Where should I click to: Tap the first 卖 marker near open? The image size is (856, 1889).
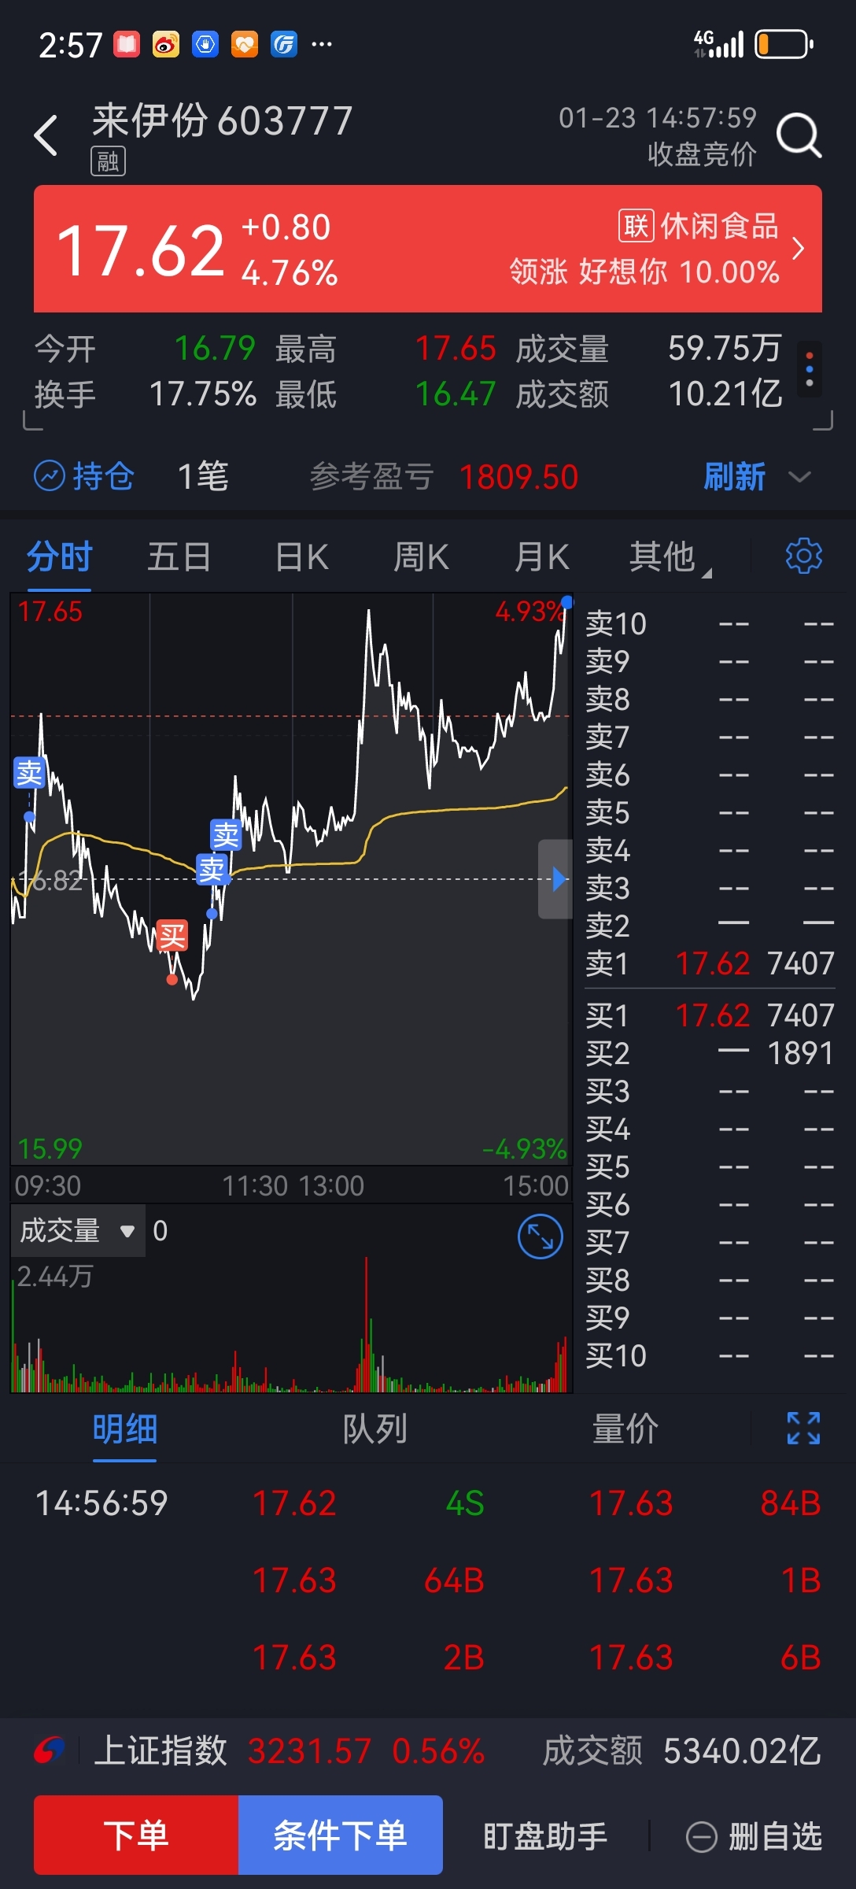(30, 774)
